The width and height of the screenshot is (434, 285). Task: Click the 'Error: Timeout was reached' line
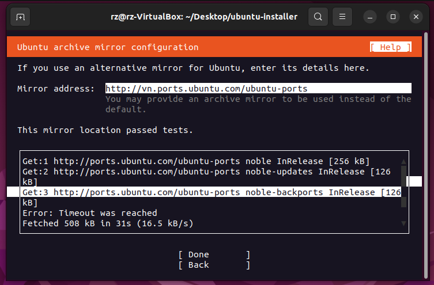[89, 213]
